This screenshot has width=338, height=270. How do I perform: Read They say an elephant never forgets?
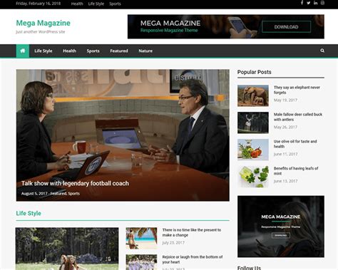tap(297, 90)
